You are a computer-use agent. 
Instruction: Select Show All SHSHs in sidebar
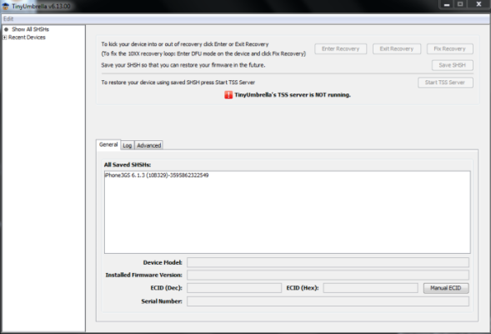[30, 29]
